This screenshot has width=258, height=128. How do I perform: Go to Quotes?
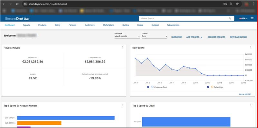126,25
